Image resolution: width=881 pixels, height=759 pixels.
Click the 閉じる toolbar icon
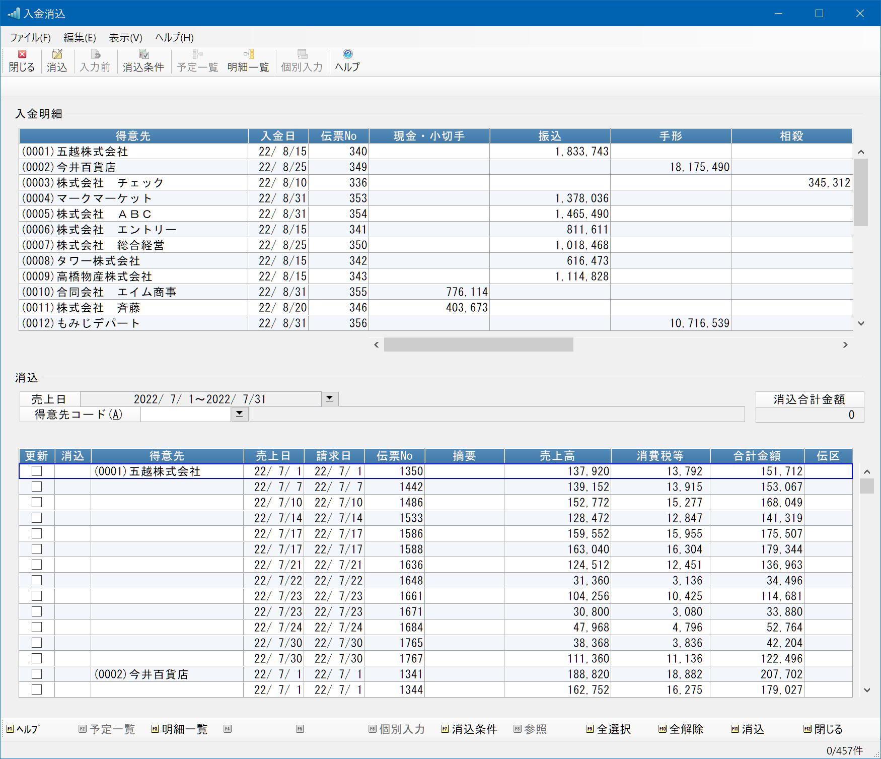click(x=22, y=60)
